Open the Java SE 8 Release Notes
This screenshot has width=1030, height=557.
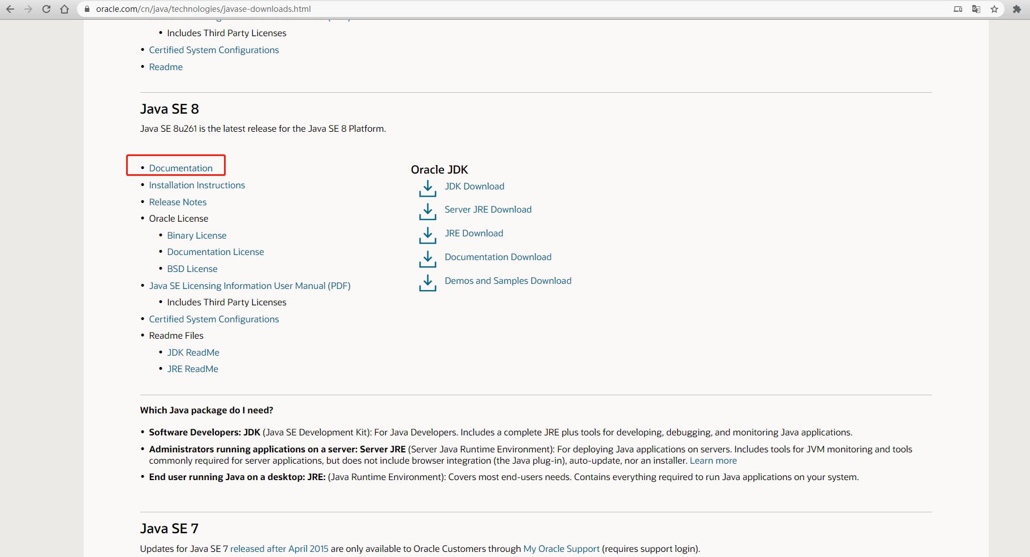[178, 202]
